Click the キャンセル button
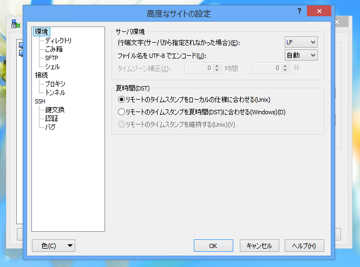360x267 pixels. tap(259, 246)
